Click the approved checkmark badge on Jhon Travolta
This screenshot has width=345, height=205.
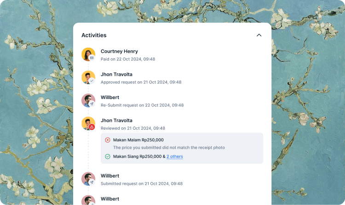pyautogui.click(x=92, y=81)
